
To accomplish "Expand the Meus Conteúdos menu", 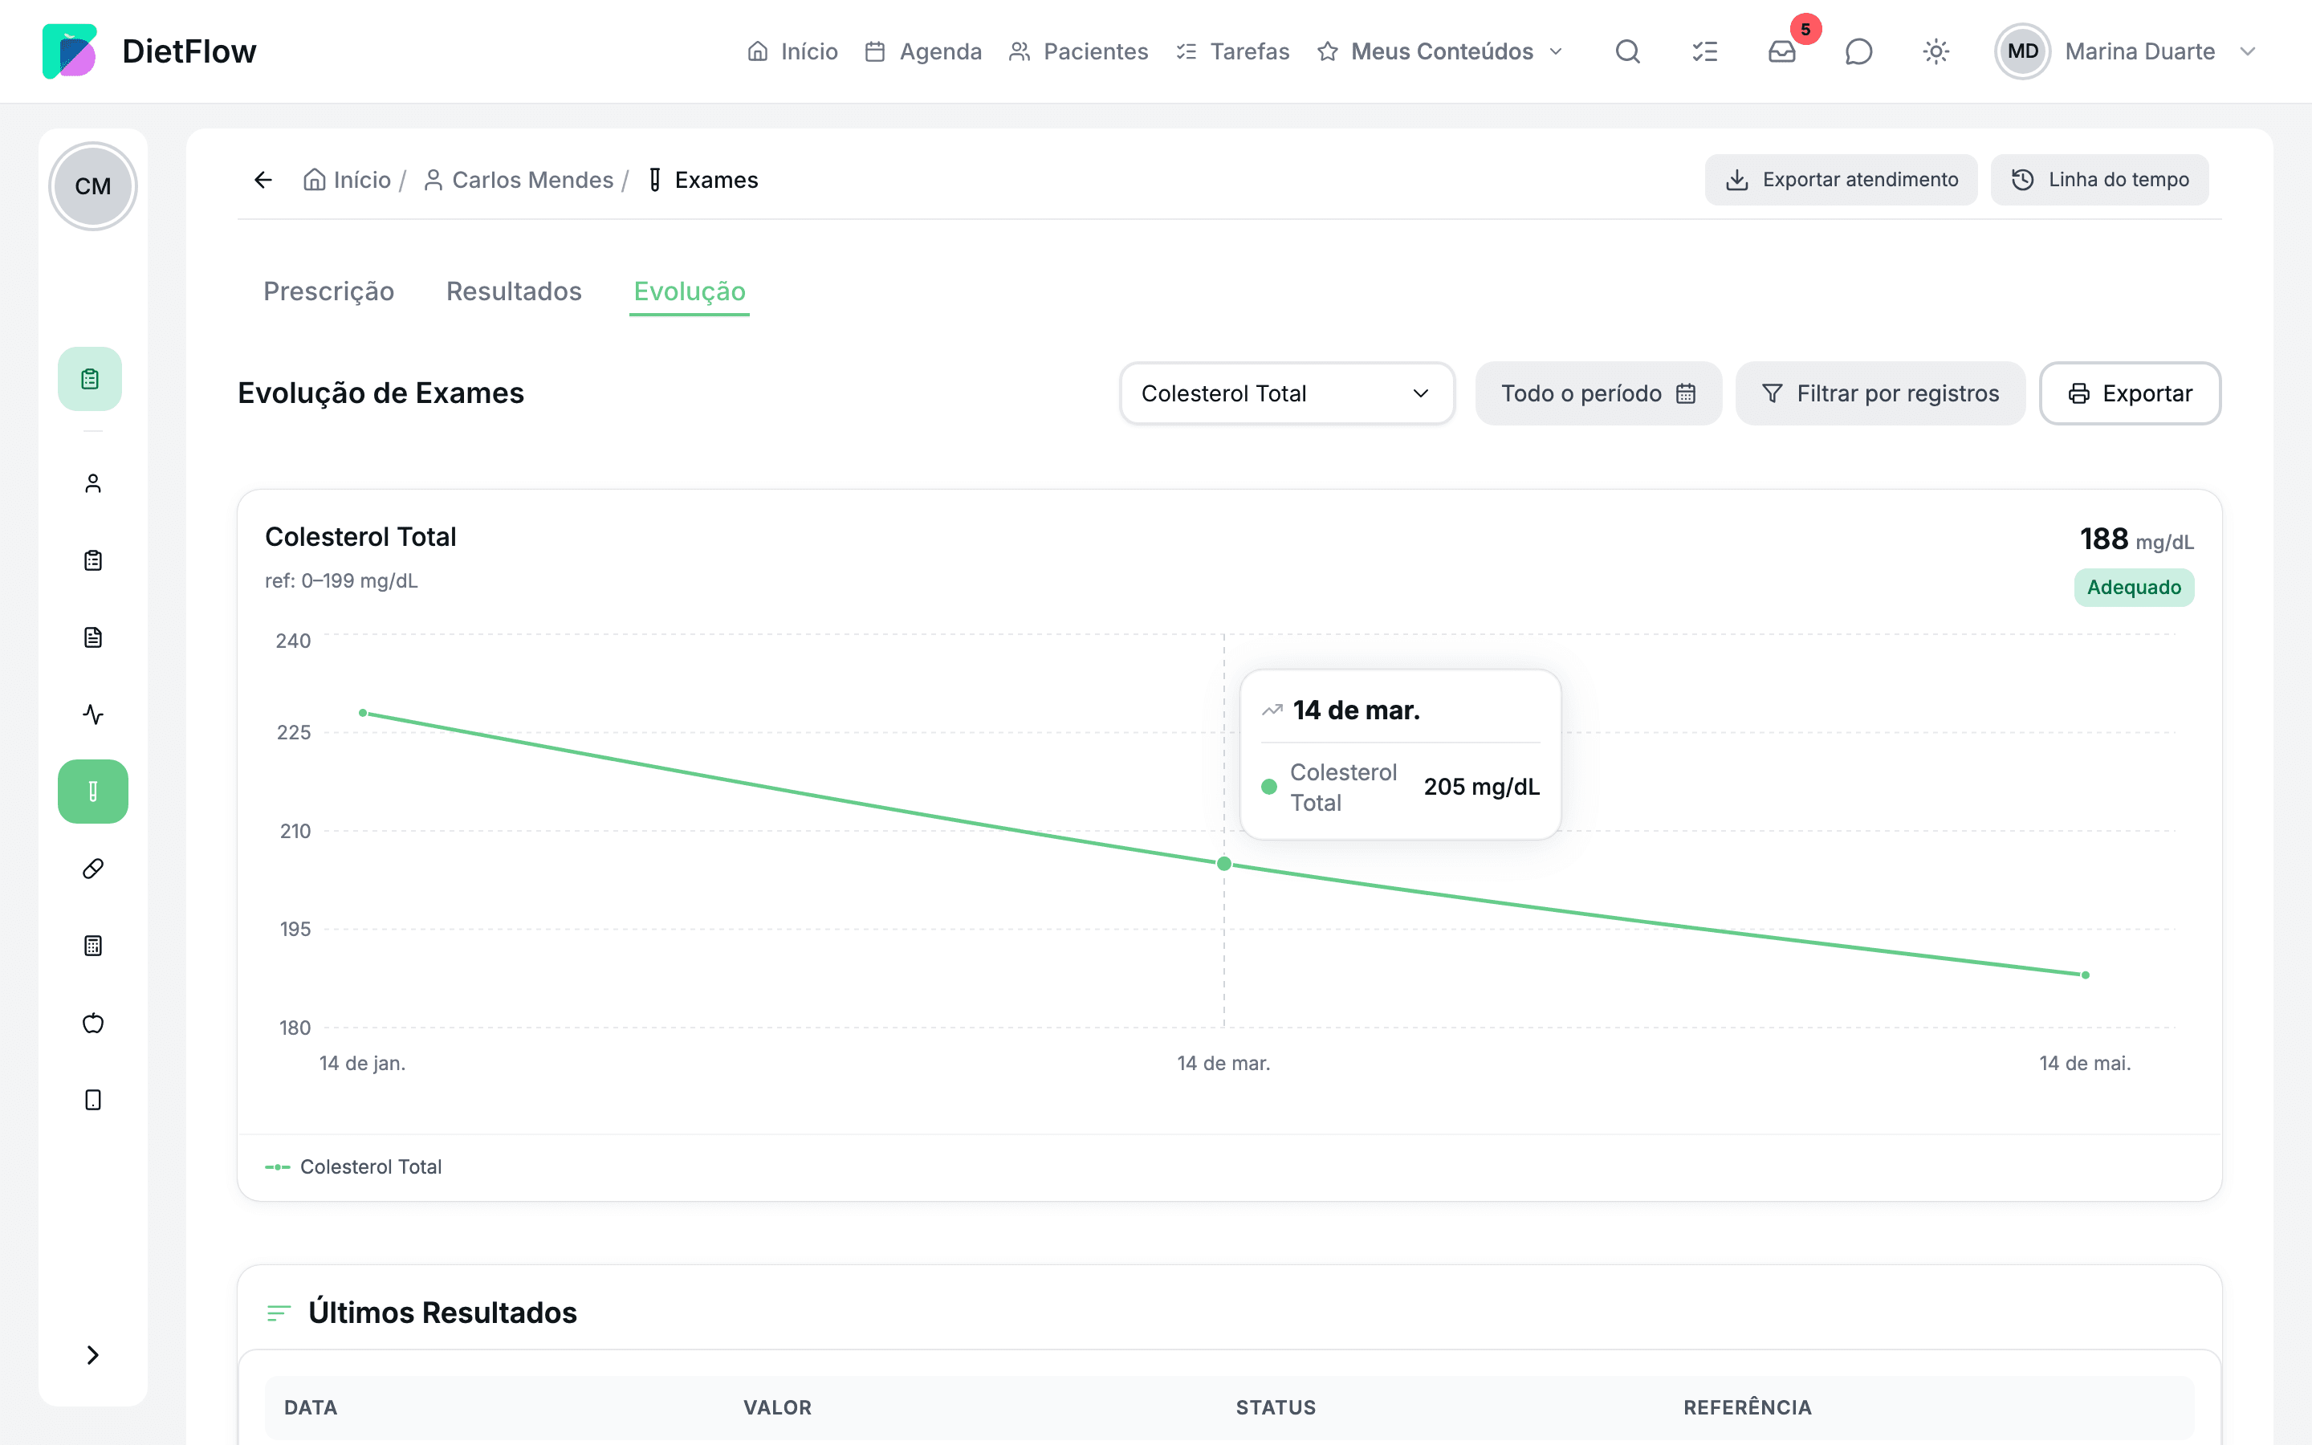I will [1441, 51].
